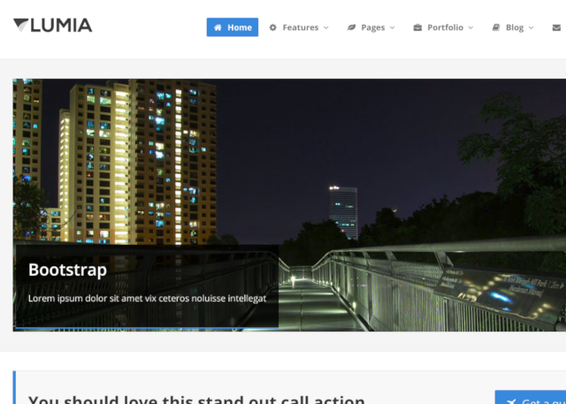
Task: Click the Lorem ipsum caption text
Action: 148,298
